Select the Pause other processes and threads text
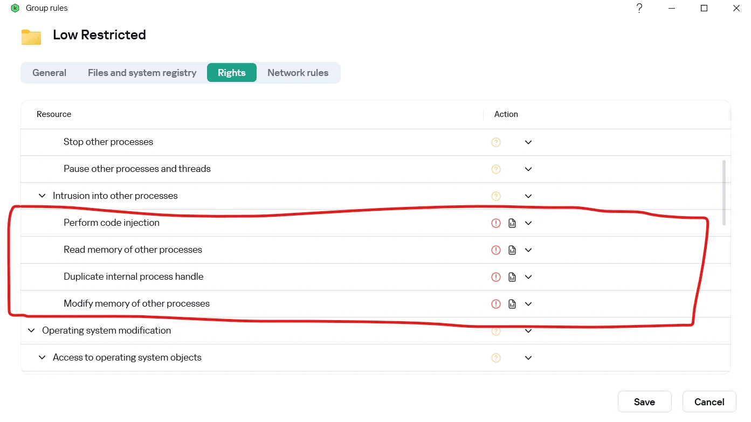Image resolution: width=751 pixels, height=422 pixels. 137,169
